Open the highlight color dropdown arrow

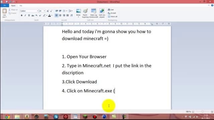(x=47, y=16)
